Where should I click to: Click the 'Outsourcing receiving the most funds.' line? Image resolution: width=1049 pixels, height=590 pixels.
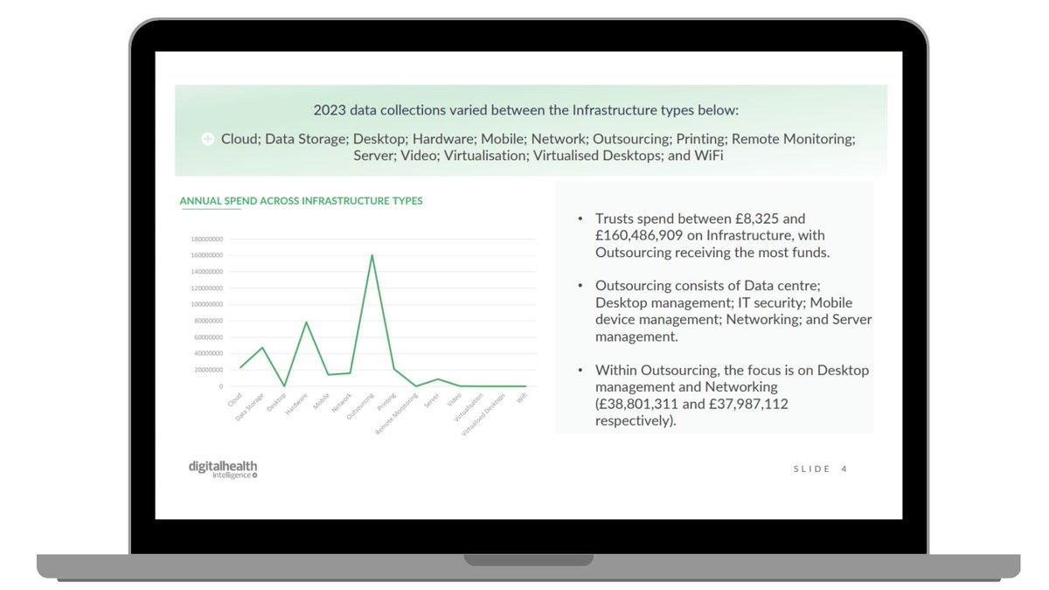(712, 253)
